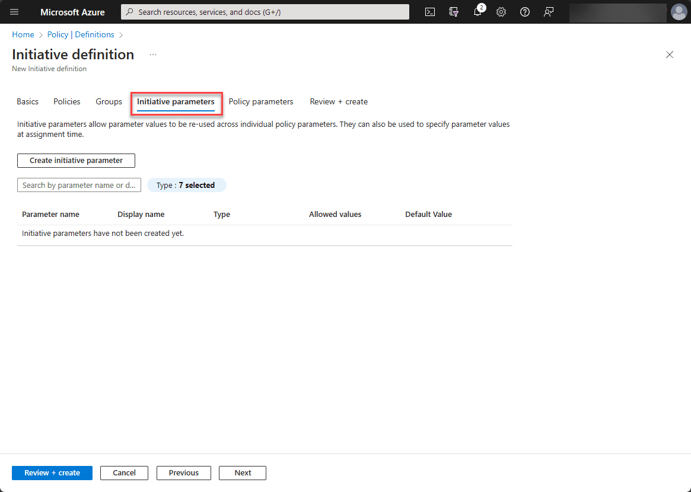Open the portal settings gear

501,12
